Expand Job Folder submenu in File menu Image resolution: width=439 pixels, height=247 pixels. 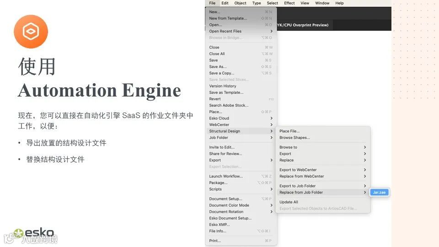241,138
